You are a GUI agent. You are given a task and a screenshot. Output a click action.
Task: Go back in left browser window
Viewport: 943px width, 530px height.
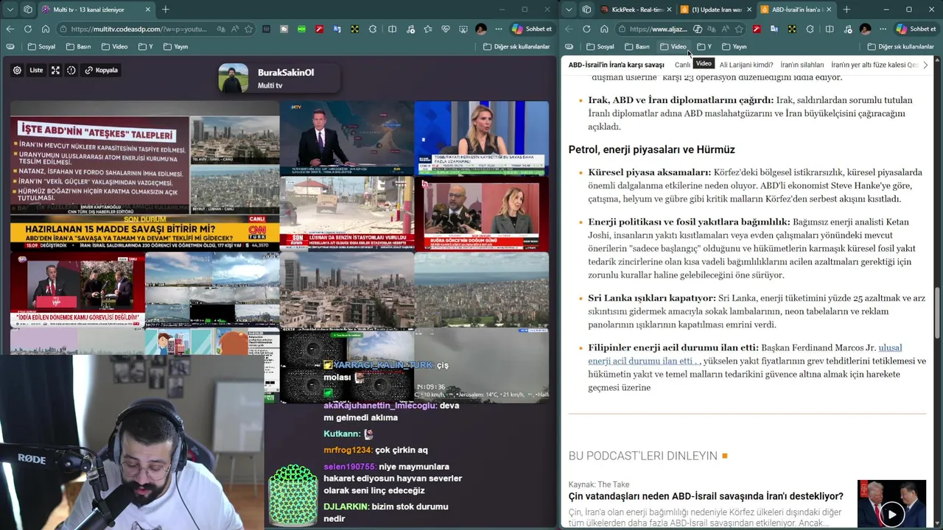[x=10, y=29]
